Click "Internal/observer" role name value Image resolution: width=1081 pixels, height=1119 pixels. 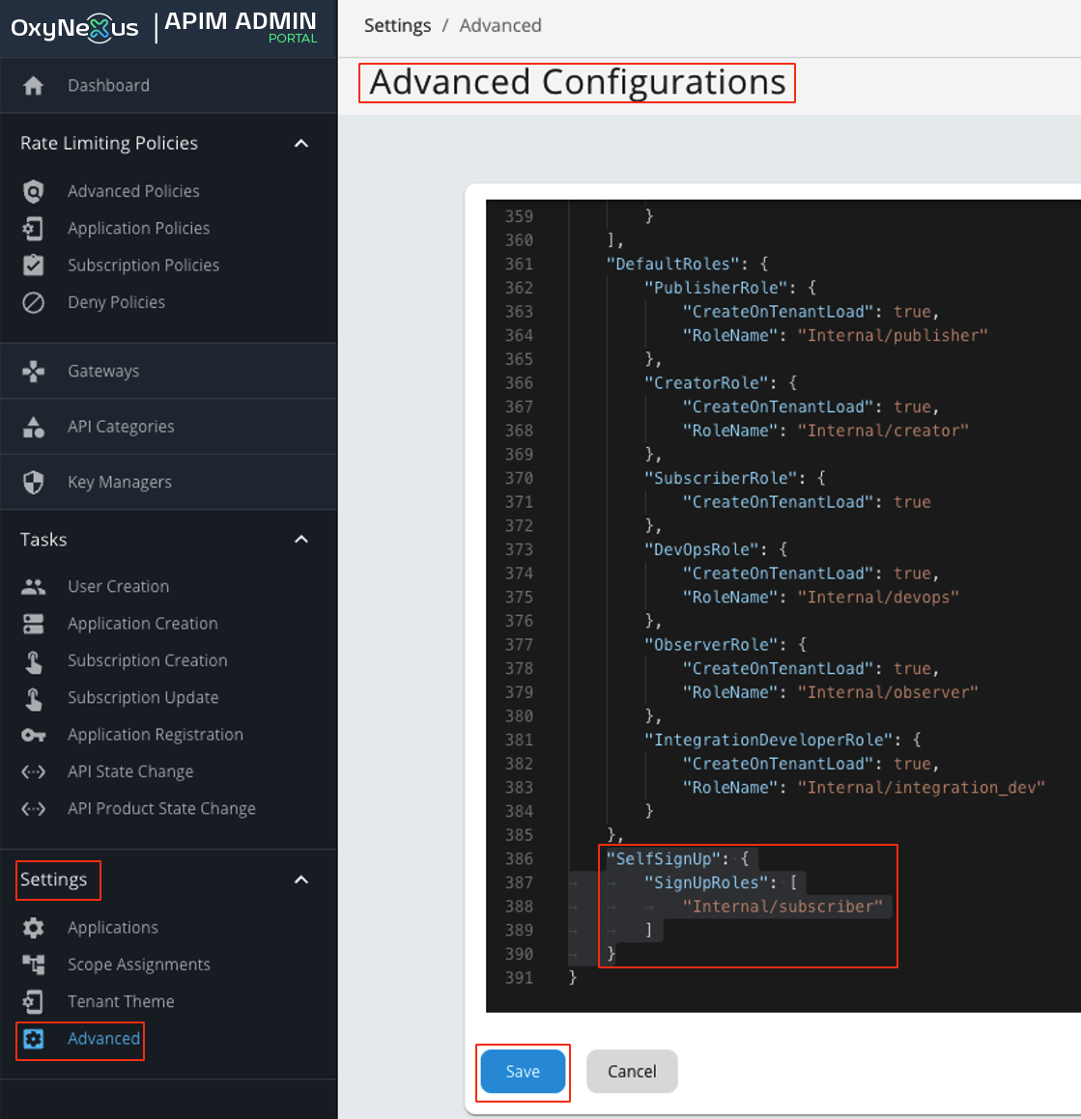point(888,693)
